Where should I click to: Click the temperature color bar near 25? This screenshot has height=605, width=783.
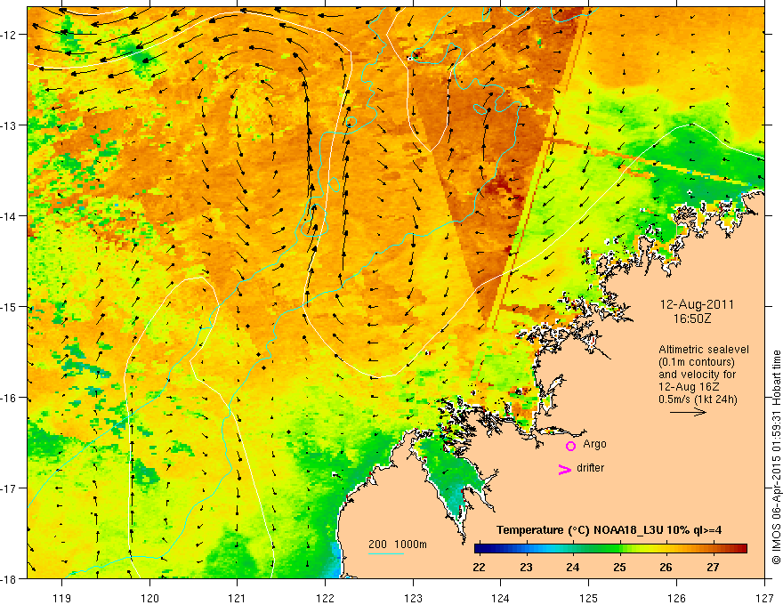(x=620, y=549)
